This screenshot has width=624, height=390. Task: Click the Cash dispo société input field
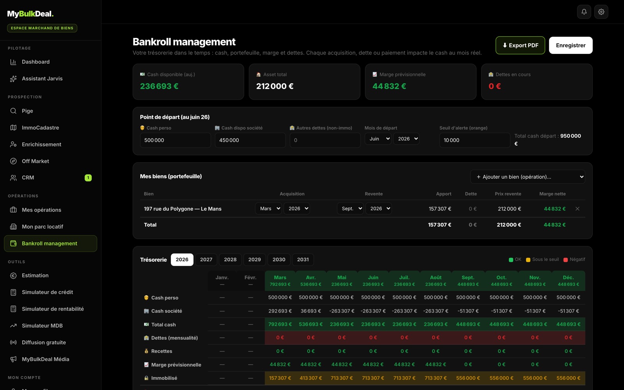[250, 140]
